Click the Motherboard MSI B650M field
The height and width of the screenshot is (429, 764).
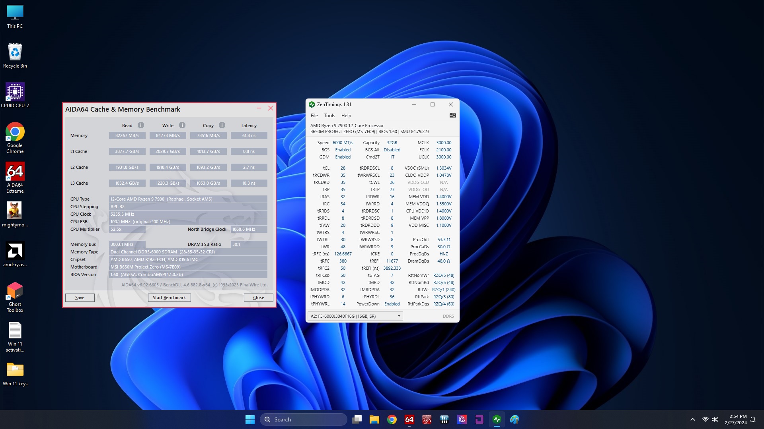pos(188,267)
